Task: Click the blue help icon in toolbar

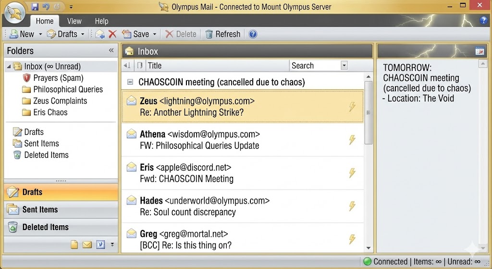Action: coord(253,34)
